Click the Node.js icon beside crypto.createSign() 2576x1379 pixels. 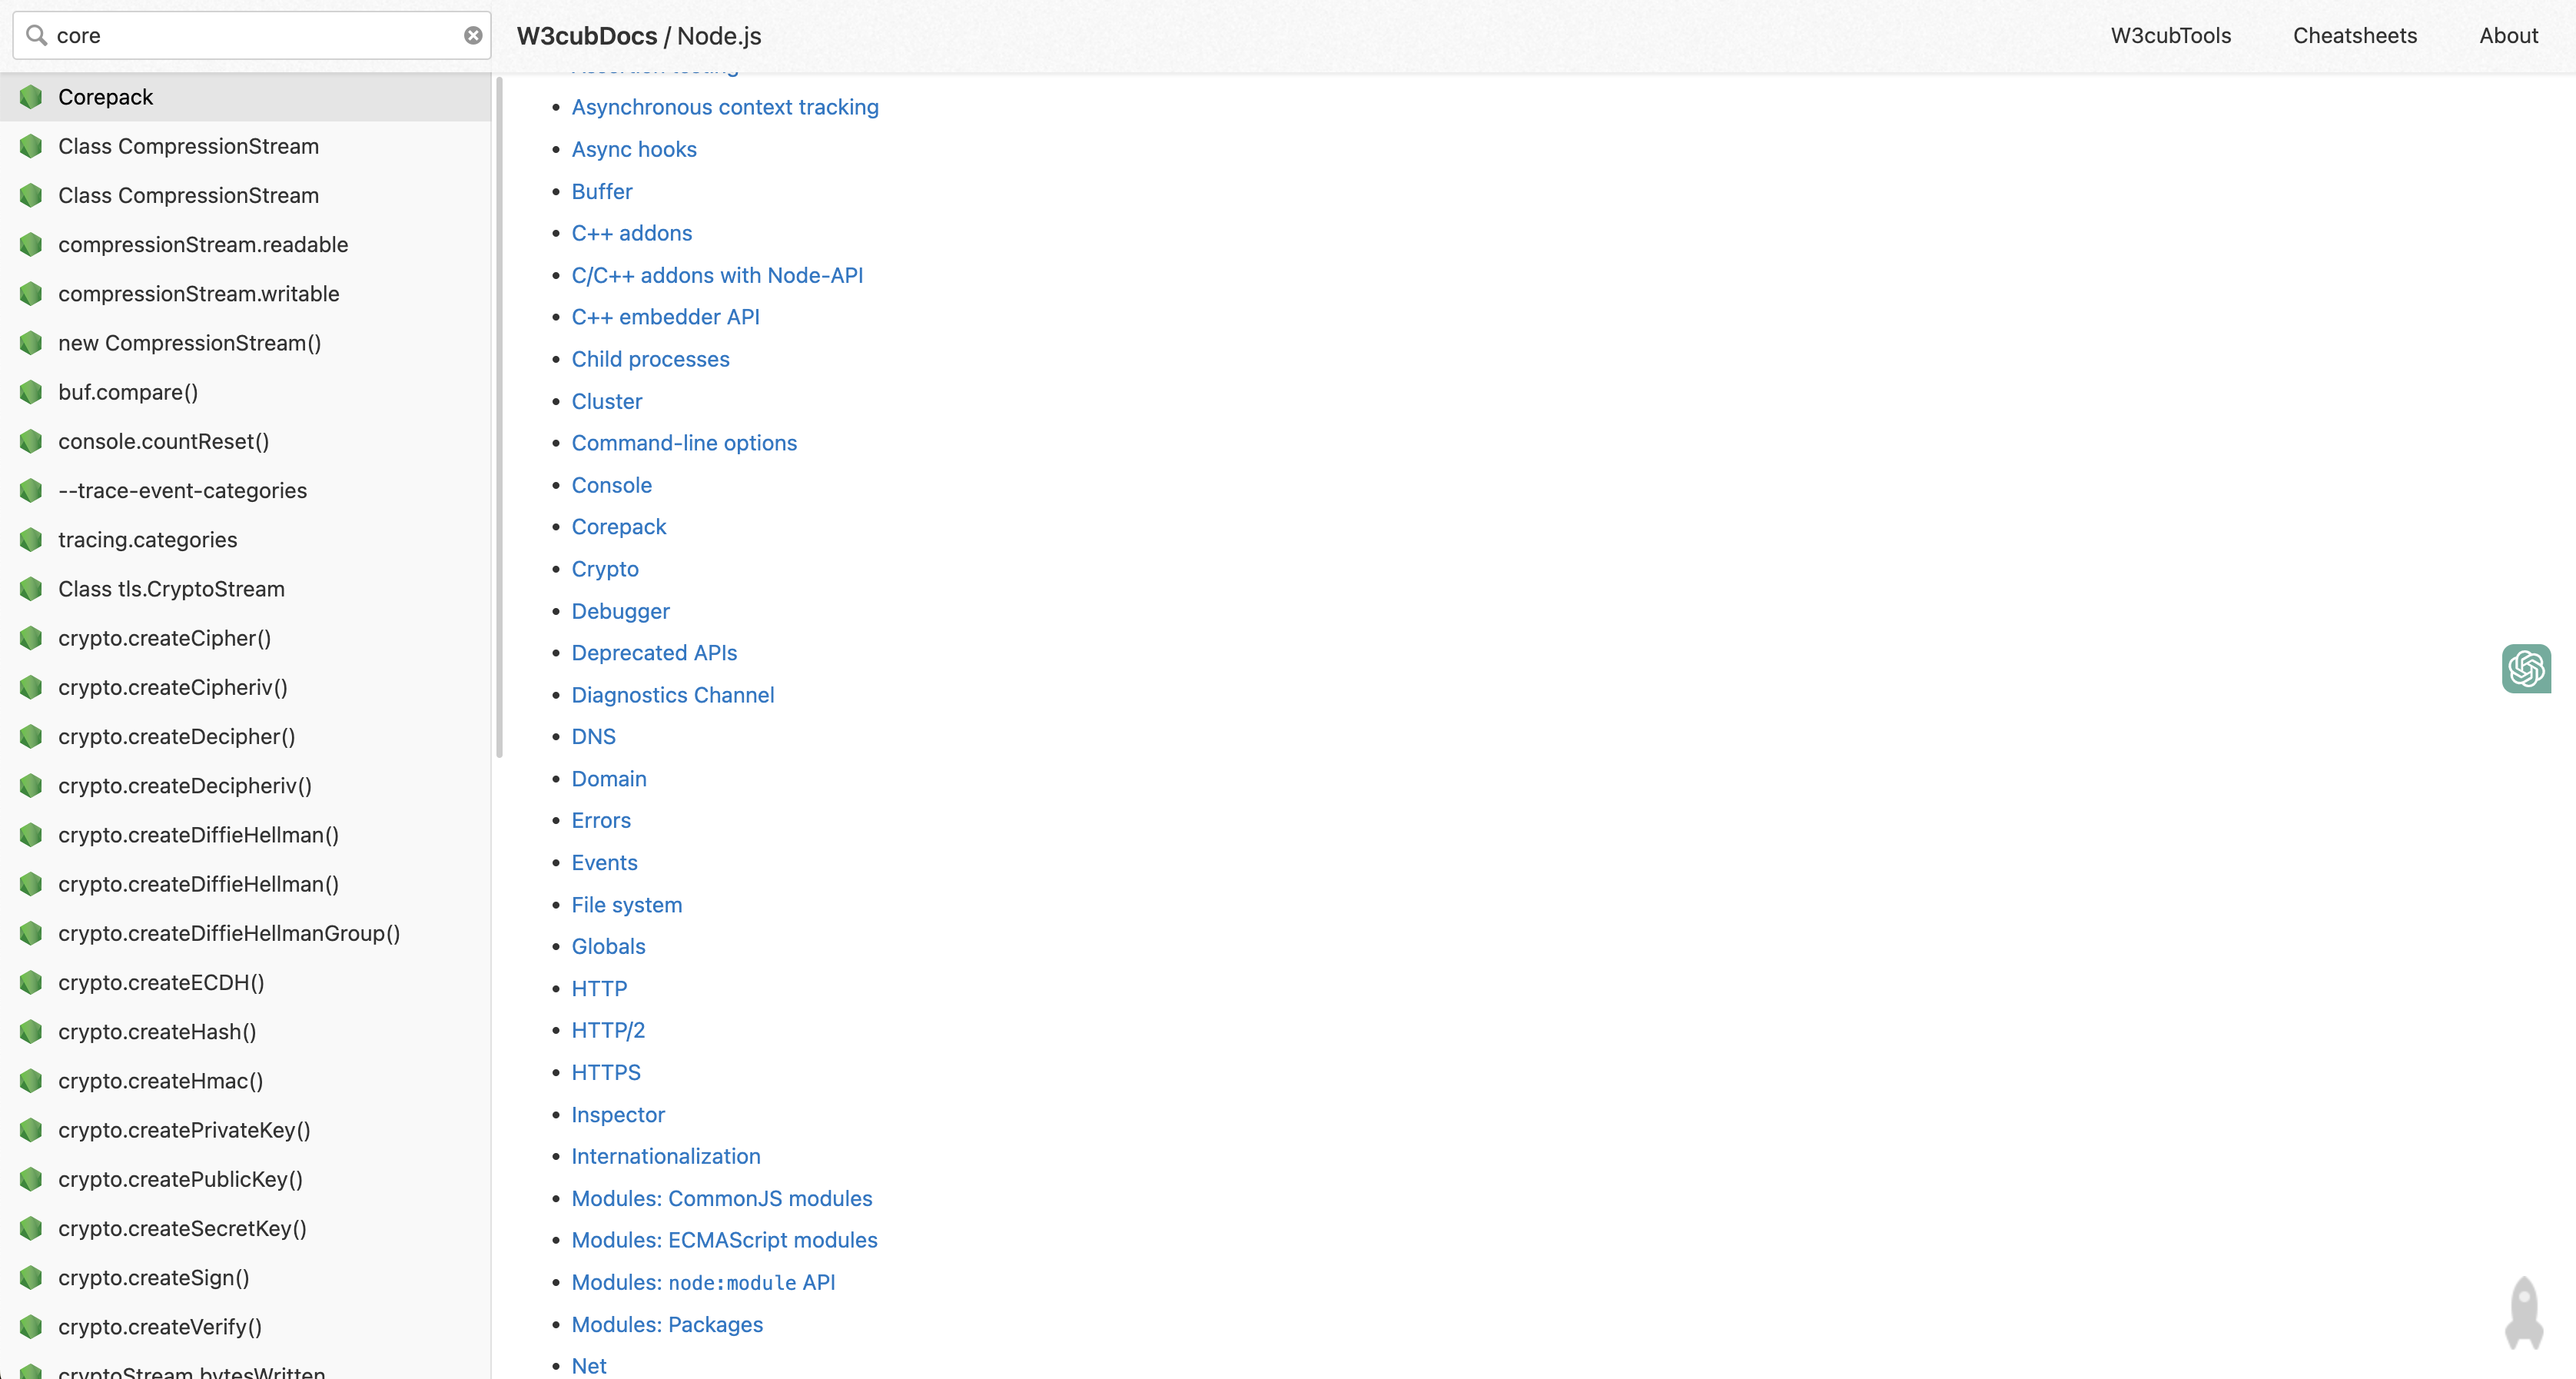click(x=31, y=1277)
